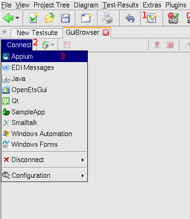This screenshot has width=190, height=219.
Task: Choose EDI Messages from Connect menu
Action: point(44,68)
